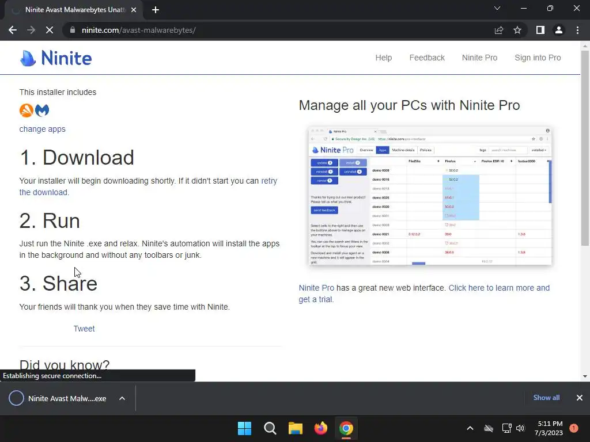
Task: Click the scrollbar down arrow
Action: [585, 376]
